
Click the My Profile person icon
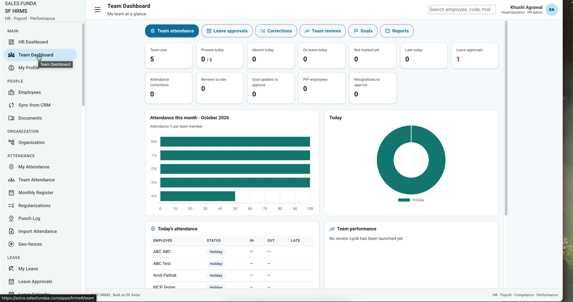11,68
